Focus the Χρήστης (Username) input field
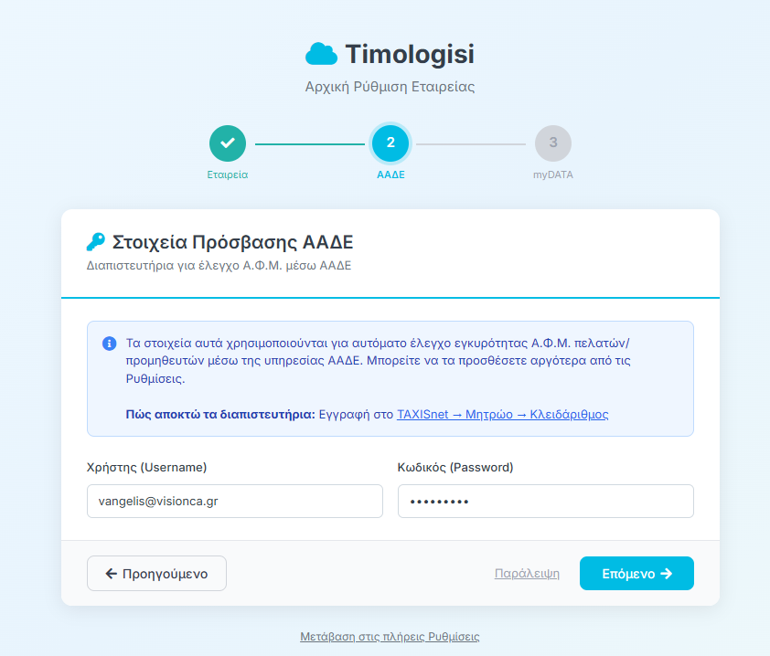 tap(234, 502)
